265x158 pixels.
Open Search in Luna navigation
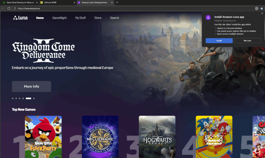pyautogui.click(x=115, y=18)
